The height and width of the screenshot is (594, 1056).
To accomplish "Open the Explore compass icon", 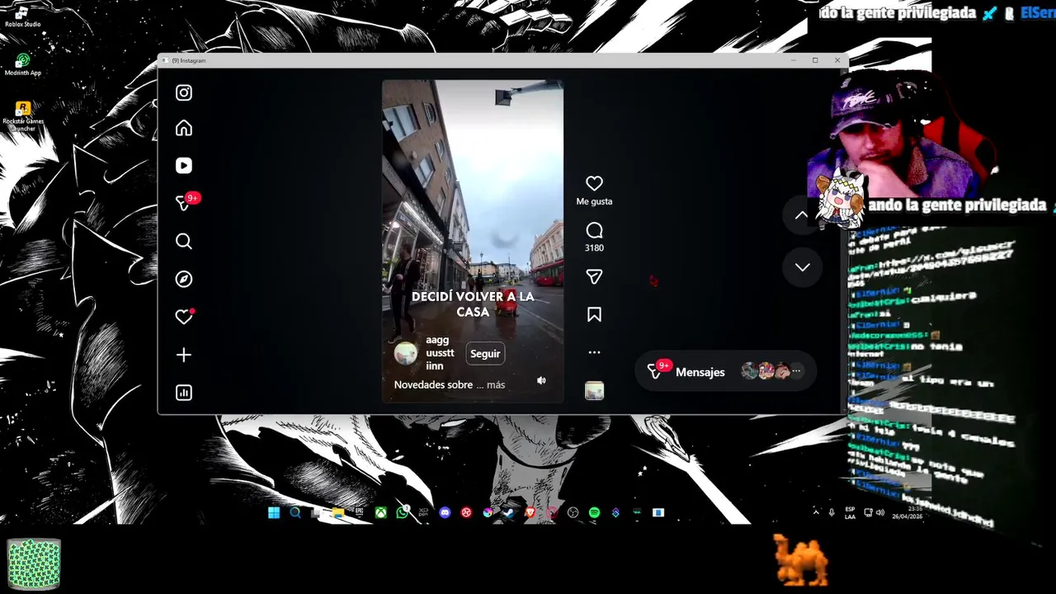I will click(184, 279).
